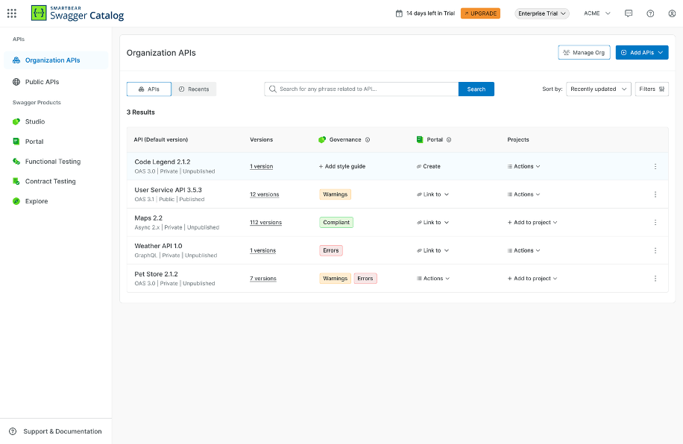Open the 7 versions link
Screen dimensions: 683x444
pos(263,279)
